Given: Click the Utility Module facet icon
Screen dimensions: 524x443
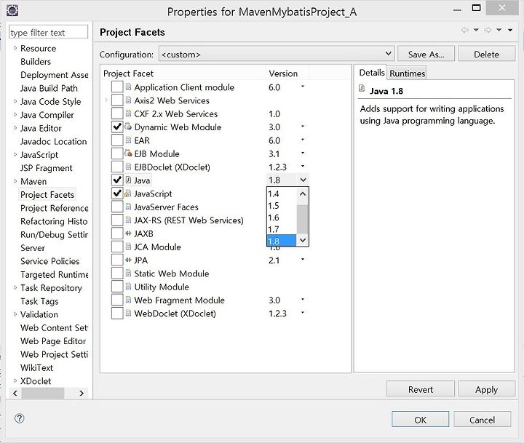Looking at the screenshot, I should pos(128,287).
